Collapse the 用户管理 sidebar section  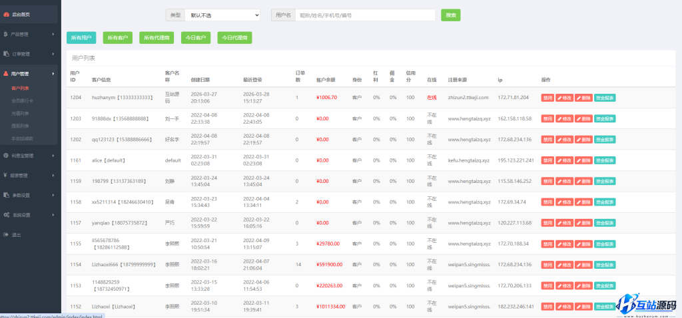(x=53, y=74)
